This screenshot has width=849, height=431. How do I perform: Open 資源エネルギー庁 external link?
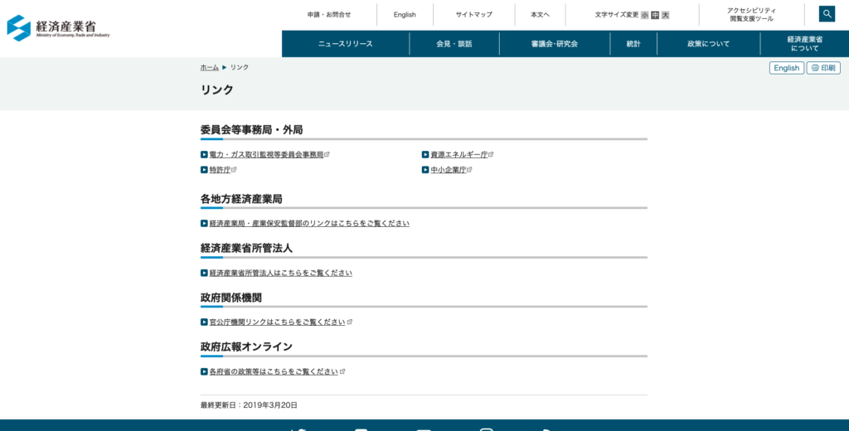(x=458, y=155)
